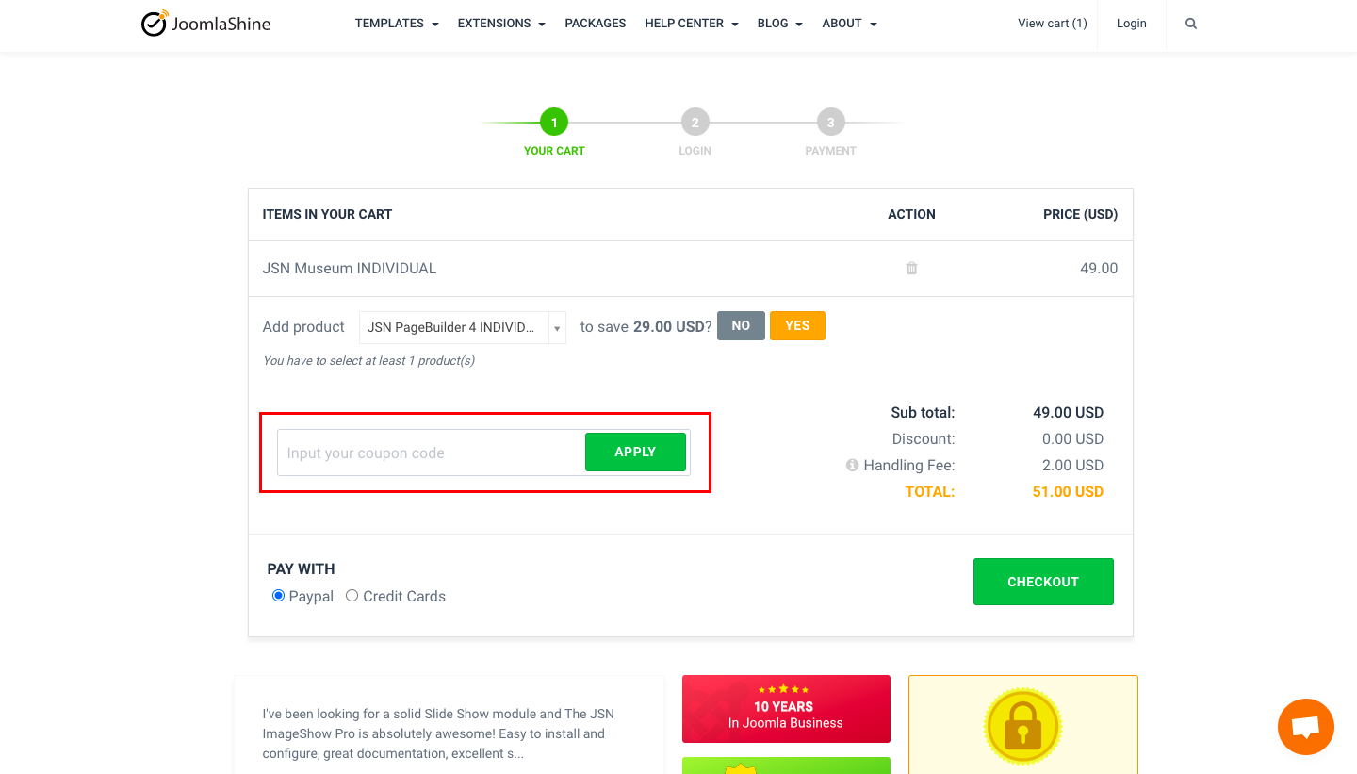Open the Add product dropdown

pos(463,328)
